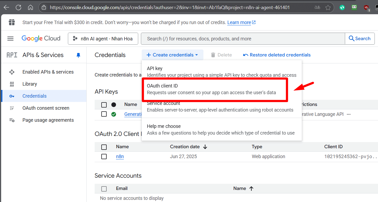Unpin APIs & Services with the pin icon
Image resolution: width=378 pixels, height=202 pixels.
coord(78,55)
